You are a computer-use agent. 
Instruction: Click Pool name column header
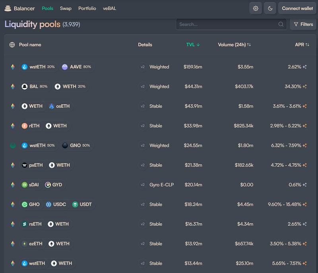pyautogui.click(x=30, y=45)
